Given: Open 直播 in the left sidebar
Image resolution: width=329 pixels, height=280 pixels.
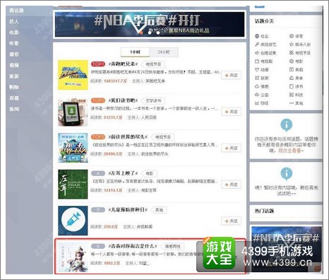Looking at the screenshot, I should [x=14, y=98].
